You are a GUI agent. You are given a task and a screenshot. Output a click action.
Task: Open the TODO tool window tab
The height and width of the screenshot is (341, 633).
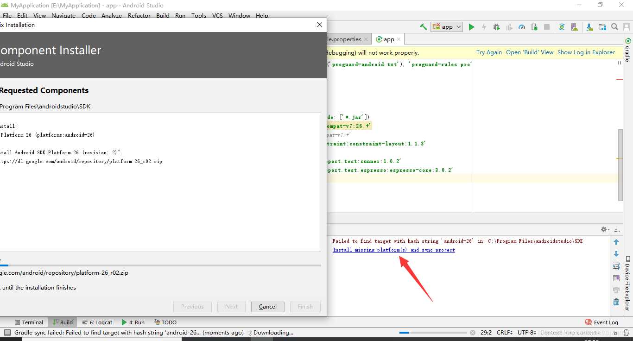pyautogui.click(x=165, y=322)
